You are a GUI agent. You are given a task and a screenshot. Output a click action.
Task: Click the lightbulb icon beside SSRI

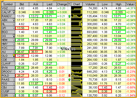click(14, 95)
